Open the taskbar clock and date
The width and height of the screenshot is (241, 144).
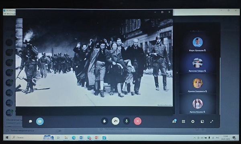pos(225,138)
